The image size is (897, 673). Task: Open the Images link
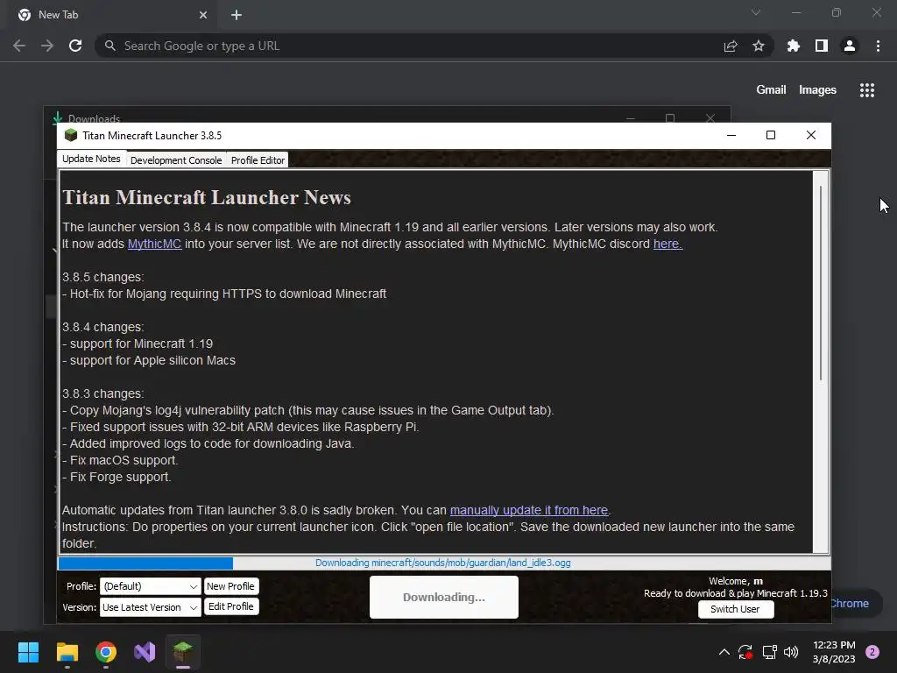[x=817, y=90]
